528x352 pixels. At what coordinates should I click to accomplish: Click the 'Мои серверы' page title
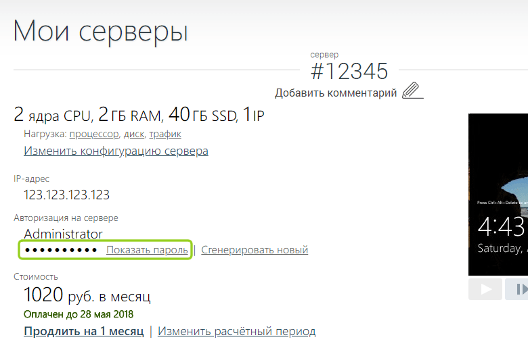100,31
